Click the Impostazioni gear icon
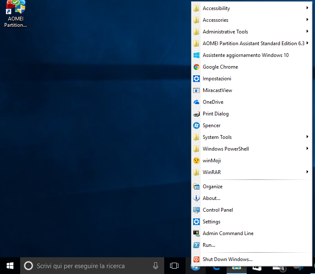The width and height of the screenshot is (315, 274). coord(196,79)
